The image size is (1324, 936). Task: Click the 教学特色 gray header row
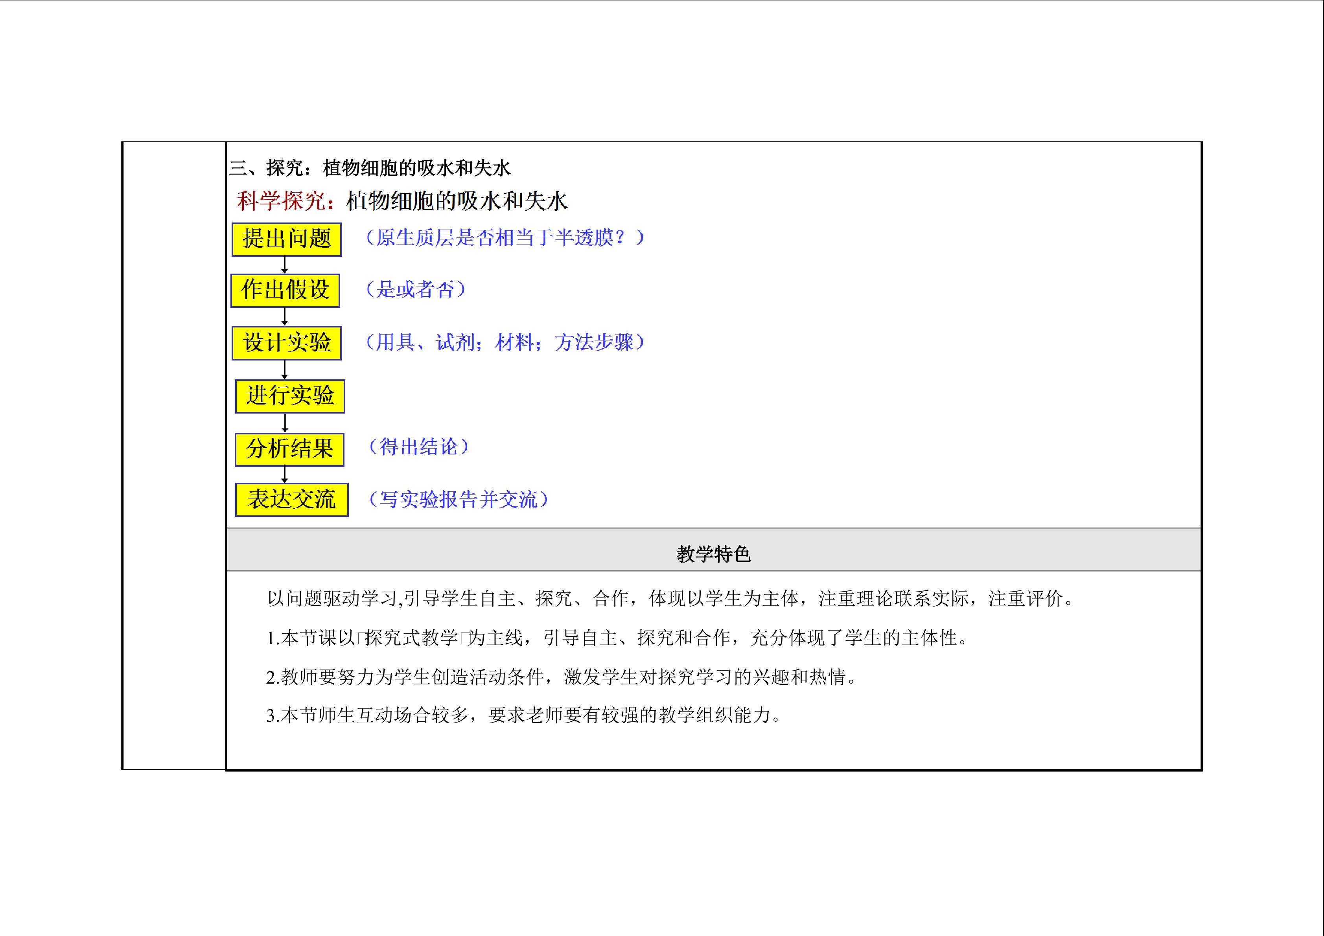[x=713, y=554]
